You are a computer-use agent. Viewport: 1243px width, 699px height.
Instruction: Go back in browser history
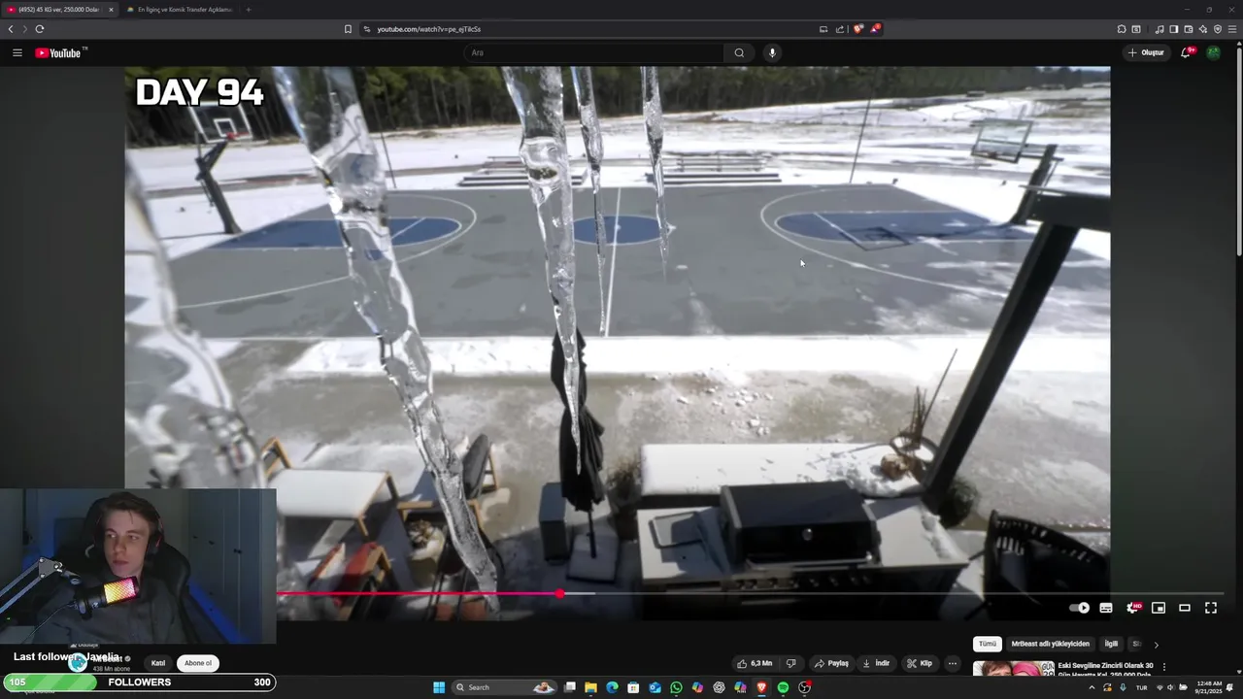pos(11,29)
